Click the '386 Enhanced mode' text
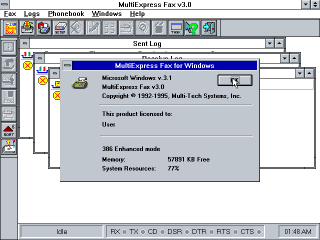This screenshot has height=240, width=320. click(131, 149)
